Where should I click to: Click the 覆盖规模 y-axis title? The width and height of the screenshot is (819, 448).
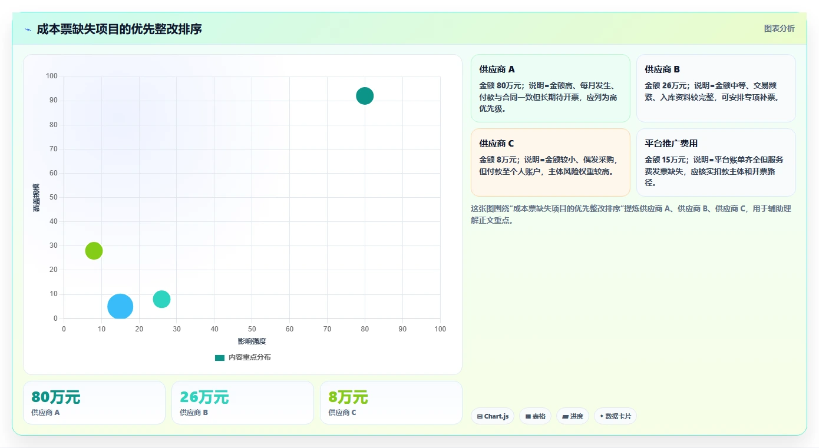[37, 198]
